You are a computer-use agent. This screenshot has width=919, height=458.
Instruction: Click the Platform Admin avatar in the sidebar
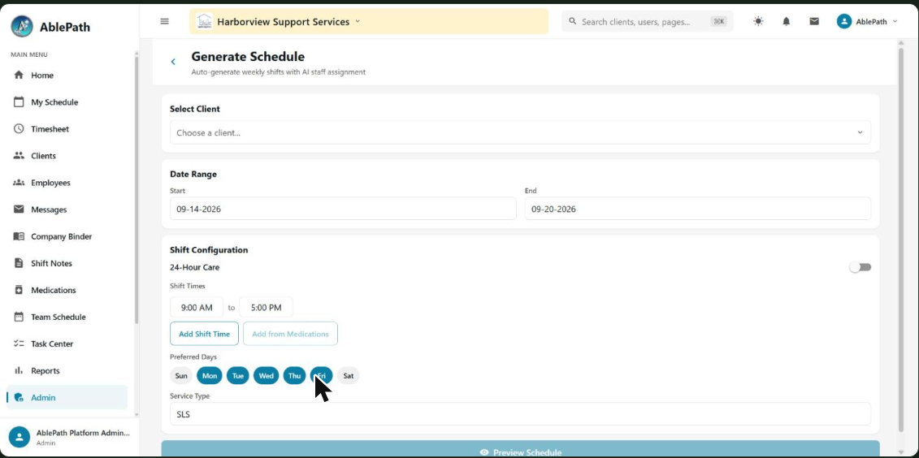tap(20, 437)
